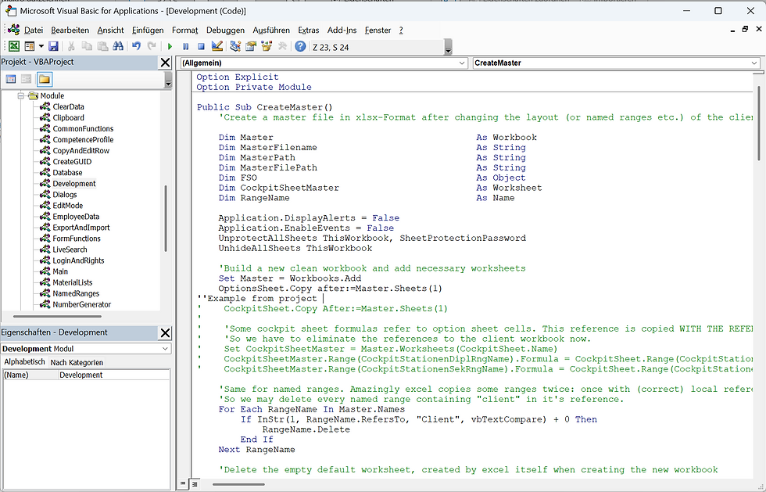This screenshot has width=766, height=492.
Task: Click the Paste clipboard icon
Action: [102, 46]
